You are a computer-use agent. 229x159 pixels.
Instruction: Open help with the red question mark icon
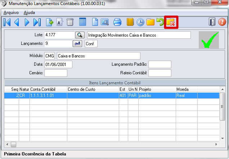coord(222,22)
